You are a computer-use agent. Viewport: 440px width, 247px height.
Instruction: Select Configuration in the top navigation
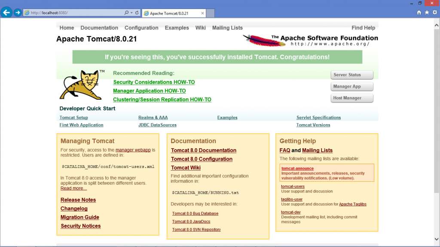pyautogui.click(x=141, y=28)
